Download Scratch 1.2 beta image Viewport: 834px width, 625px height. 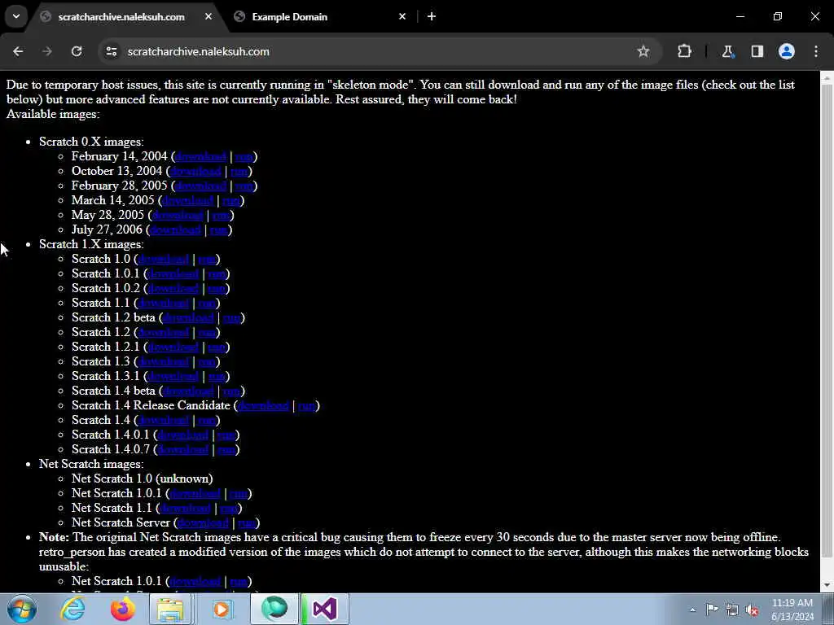[188, 318]
